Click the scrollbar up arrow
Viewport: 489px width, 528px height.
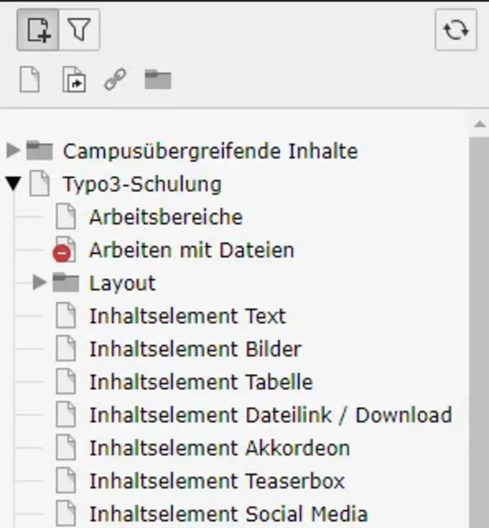(479, 124)
